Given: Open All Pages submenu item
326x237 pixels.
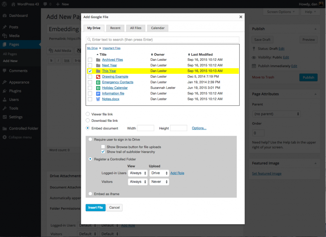Looking at the screenshot, I should [10, 54].
